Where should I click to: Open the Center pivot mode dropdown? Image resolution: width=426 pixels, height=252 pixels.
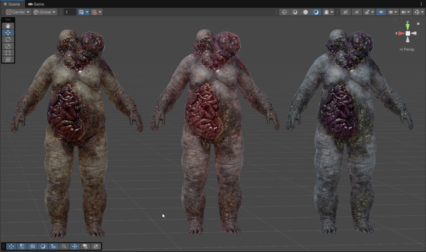18,12
